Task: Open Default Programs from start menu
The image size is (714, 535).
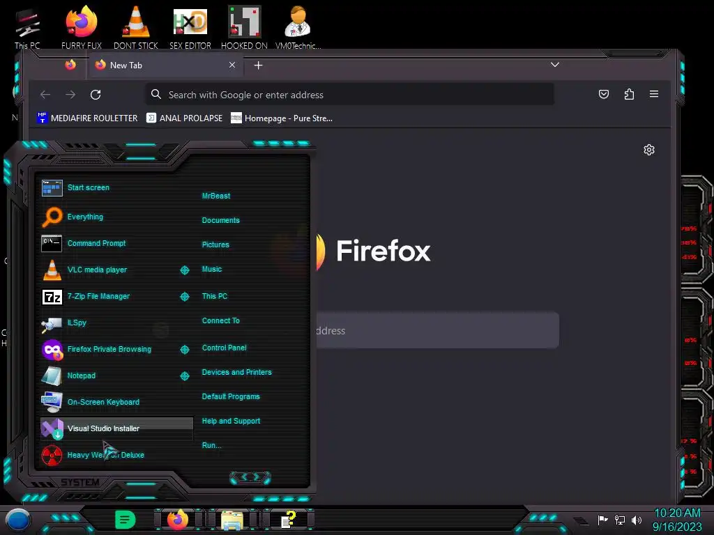Action: (231, 396)
